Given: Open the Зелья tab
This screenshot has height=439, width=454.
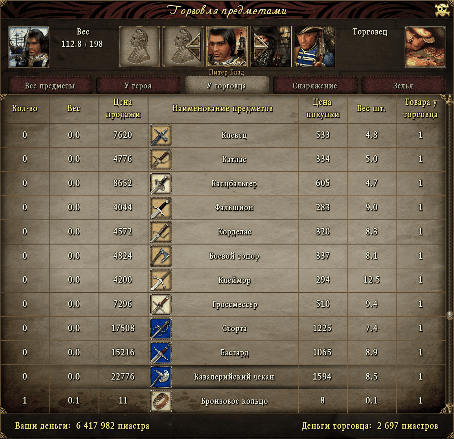Looking at the screenshot, I should 403,86.
